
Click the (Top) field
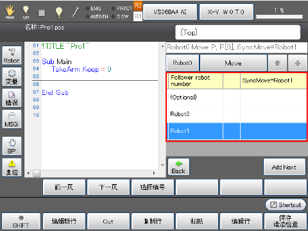pyautogui.click(x=237, y=32)
